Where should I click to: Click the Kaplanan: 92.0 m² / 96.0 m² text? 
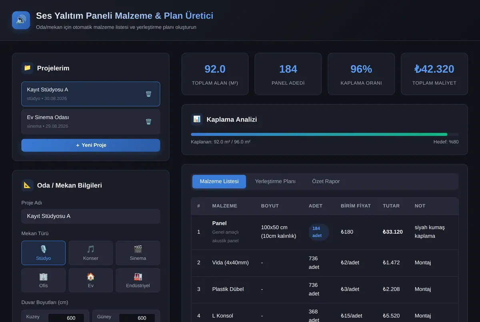point(221,142)
